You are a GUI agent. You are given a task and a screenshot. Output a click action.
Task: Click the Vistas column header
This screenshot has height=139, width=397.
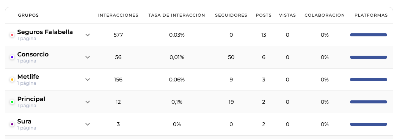(287, 15)
